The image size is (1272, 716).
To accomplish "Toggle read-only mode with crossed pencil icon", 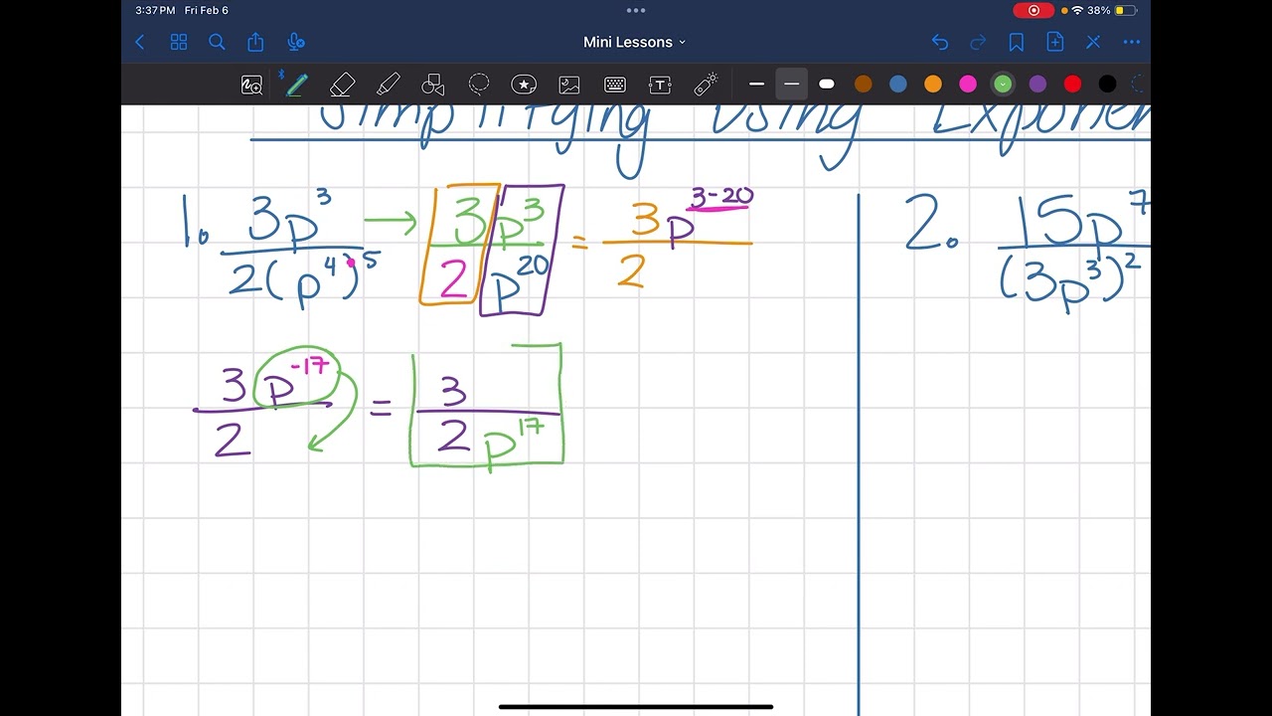I will click(x=1093, y=42).
